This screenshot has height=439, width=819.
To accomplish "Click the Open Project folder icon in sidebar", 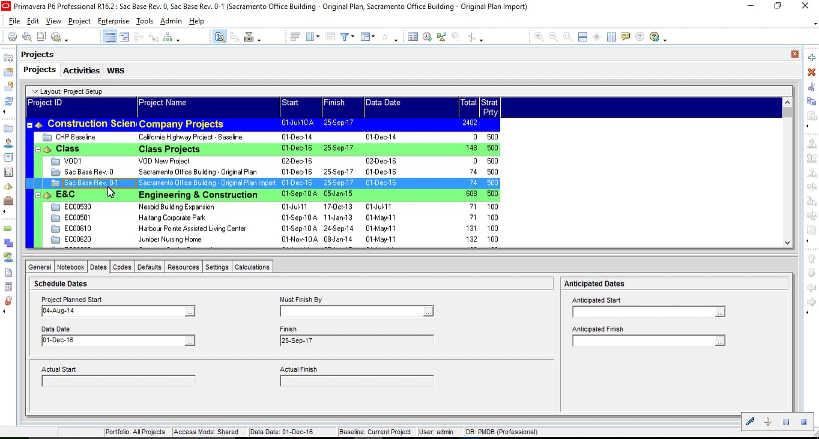I will [x=8, y=72].
